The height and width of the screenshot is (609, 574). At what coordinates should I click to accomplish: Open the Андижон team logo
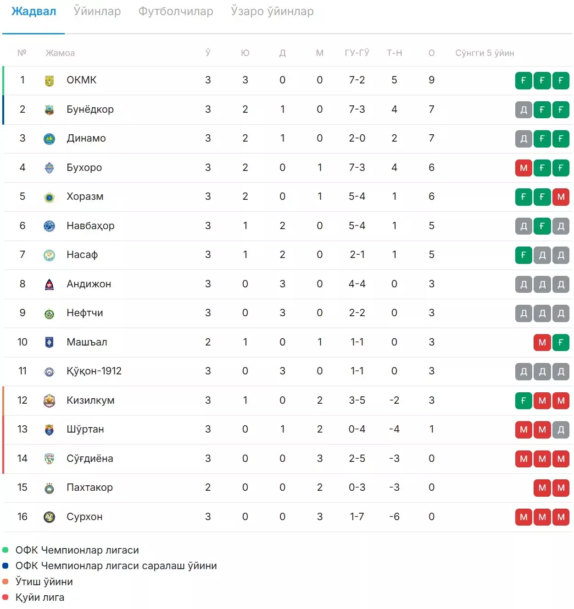click(49, 284)
